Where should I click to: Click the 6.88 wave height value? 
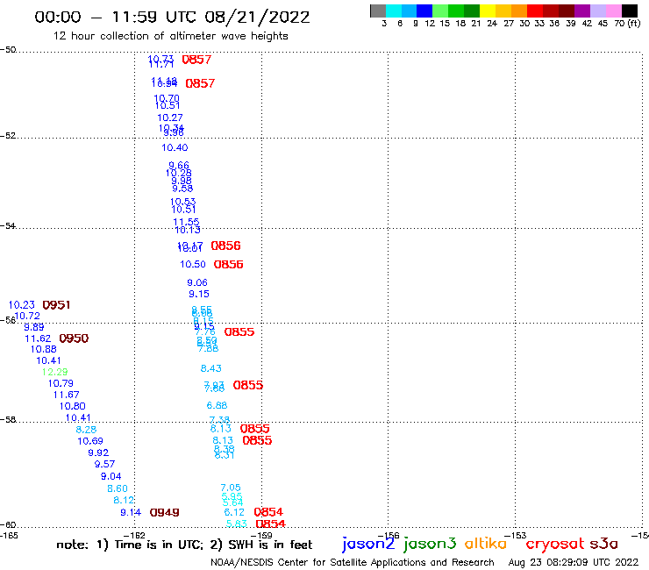point(217,405)
